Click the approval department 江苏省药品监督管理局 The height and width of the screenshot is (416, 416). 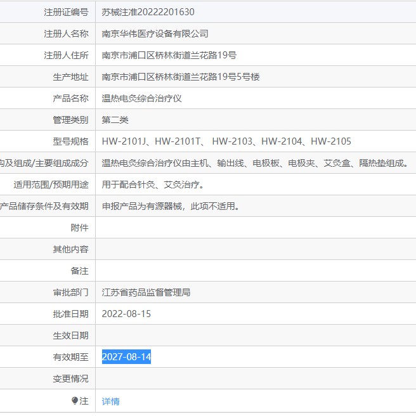[x=146, y=292]
